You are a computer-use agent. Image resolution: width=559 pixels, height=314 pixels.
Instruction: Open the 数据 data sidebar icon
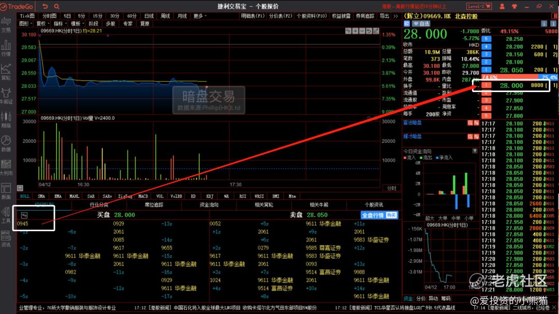point(6,143)
